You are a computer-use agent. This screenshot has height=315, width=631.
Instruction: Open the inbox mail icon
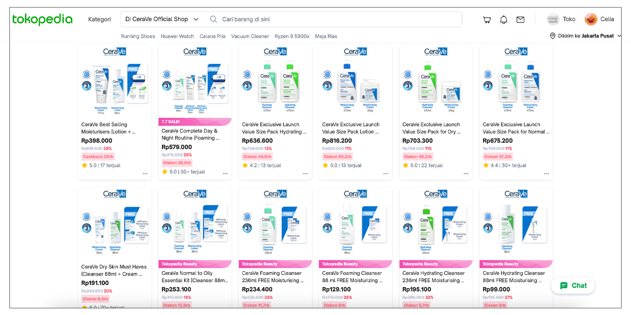(x=520, y=19)
